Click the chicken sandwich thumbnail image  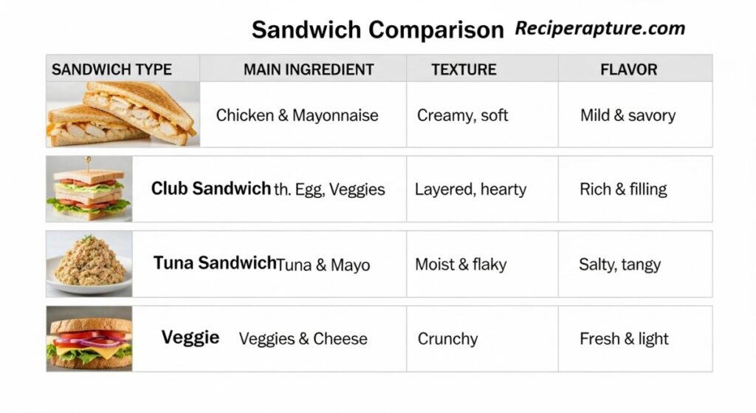pyautogui.click(x=123, y=114)
